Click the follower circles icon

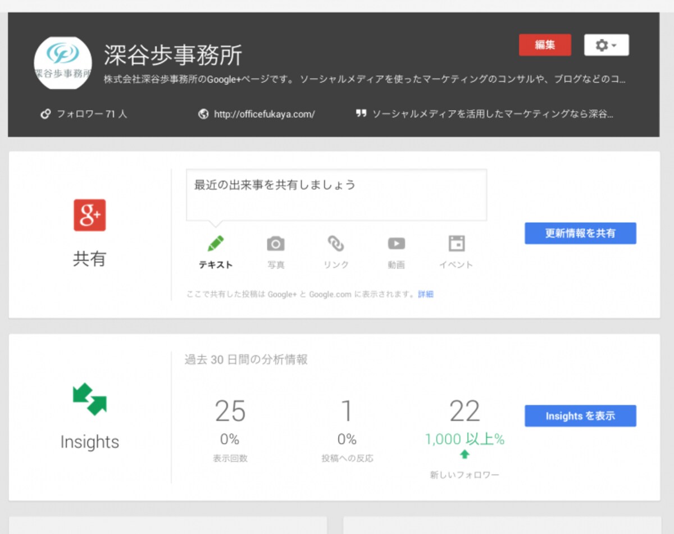[46, 114]
